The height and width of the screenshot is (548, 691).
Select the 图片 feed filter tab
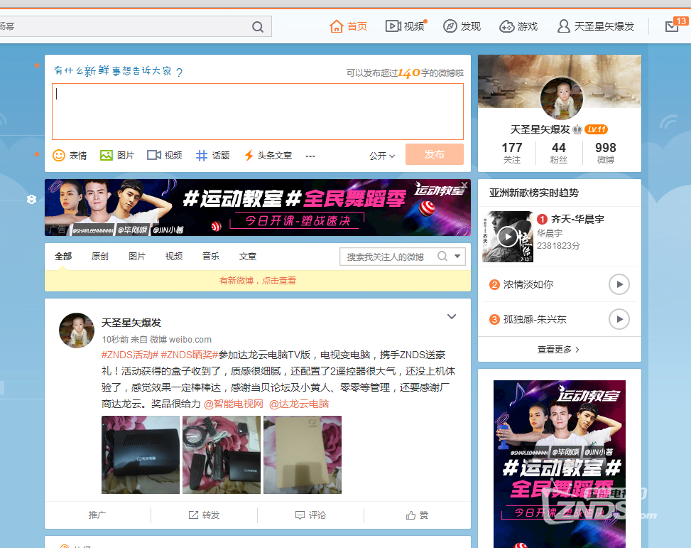pos(137,257)
